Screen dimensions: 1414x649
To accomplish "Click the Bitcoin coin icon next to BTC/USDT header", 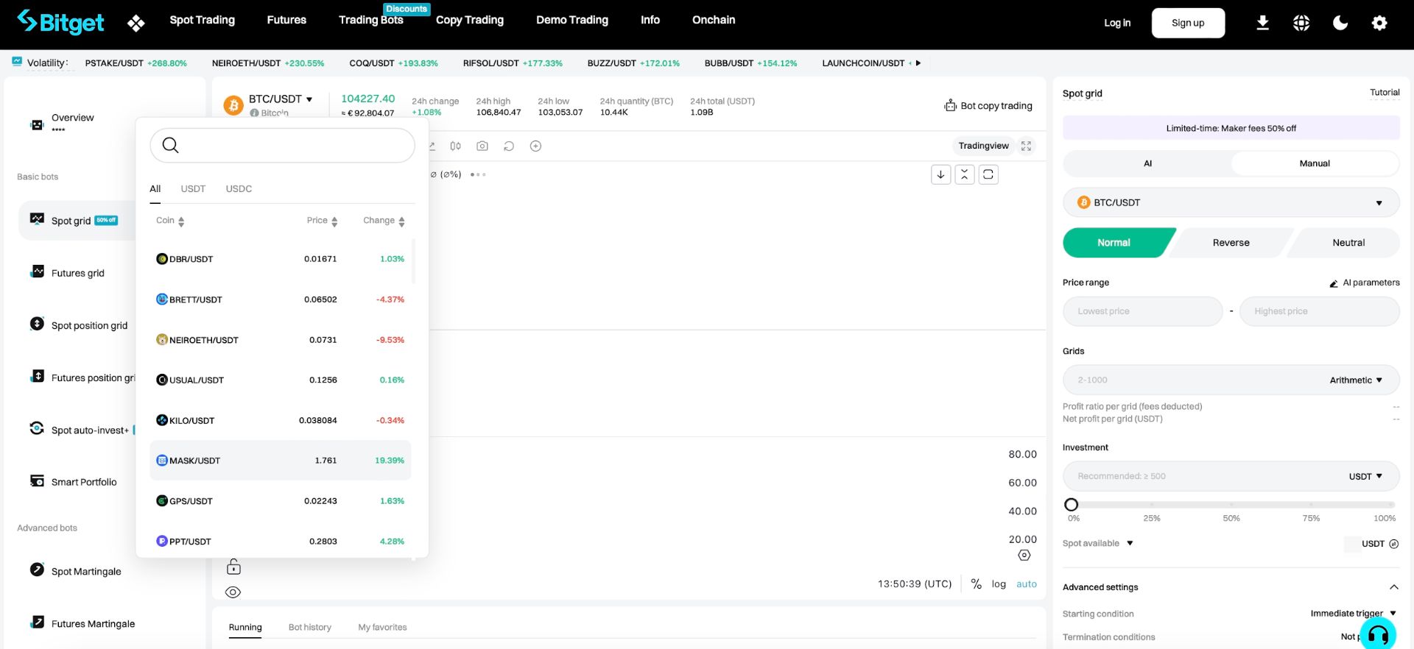I will point(233,105).
